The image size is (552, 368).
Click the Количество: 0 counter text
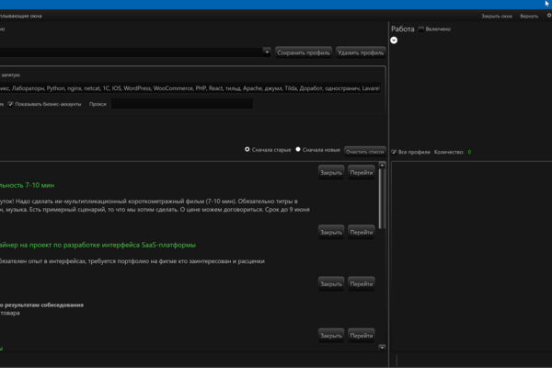point(453,152)
